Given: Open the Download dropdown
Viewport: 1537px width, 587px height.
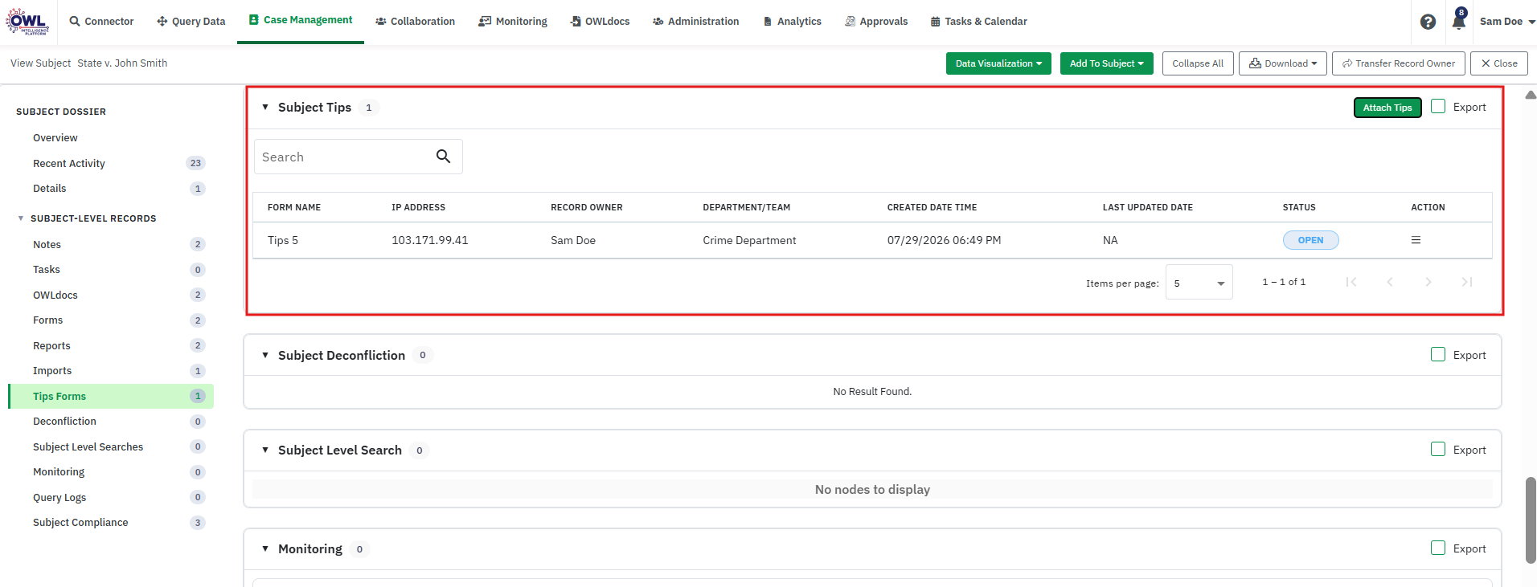Looking at the screenshot, I should [x=1282, y=63].
